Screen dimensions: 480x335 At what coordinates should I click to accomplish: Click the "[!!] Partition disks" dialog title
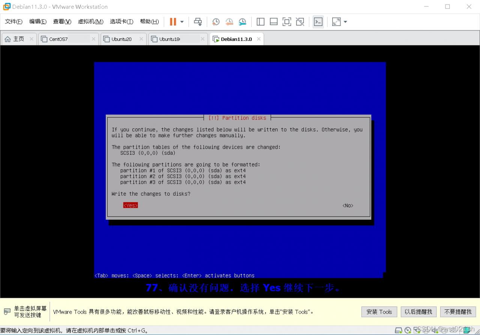[x=237, y=118]
